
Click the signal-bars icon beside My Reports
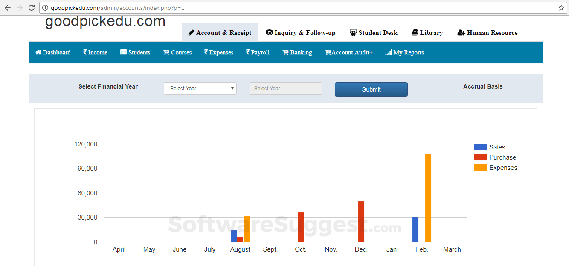click(389, 52)
